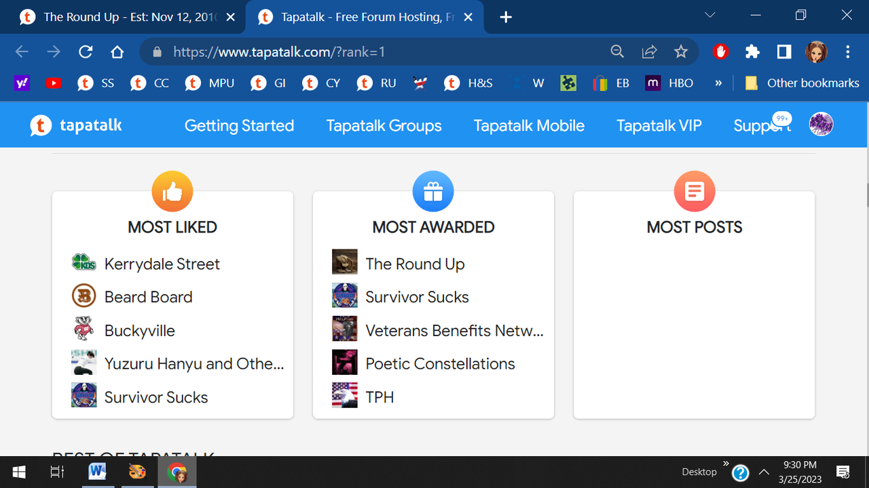869x488 pixels.
Task: Open the zoom magnifier in the address bar
Action: [x=617, y=52]
